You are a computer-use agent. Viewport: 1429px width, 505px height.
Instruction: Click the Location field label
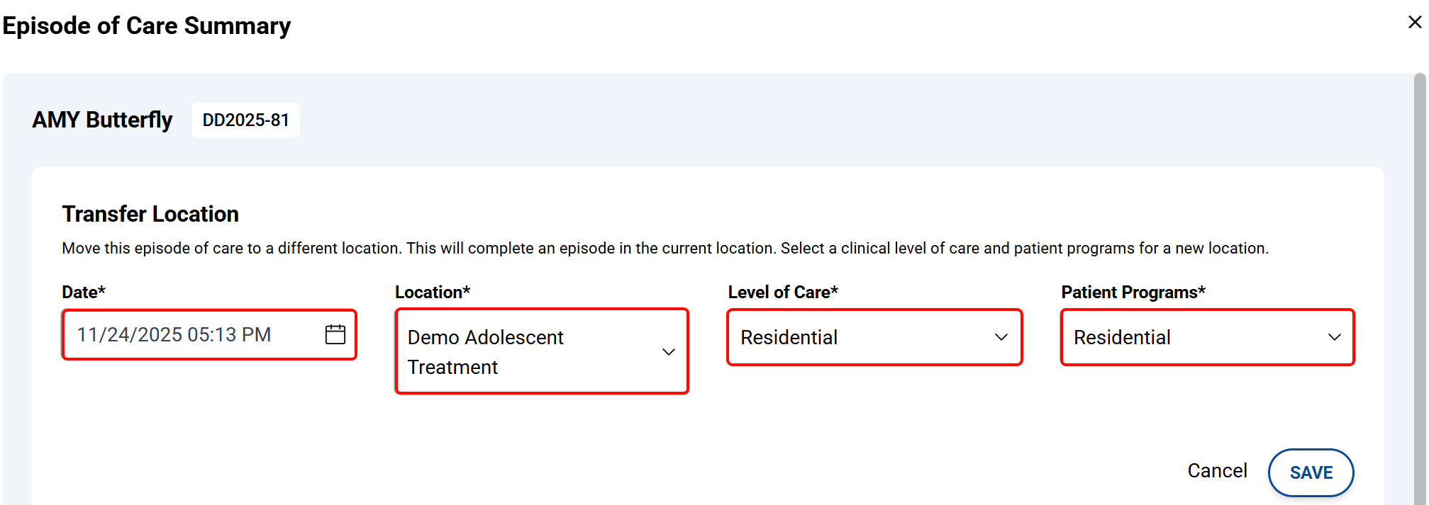(x=432, y=293)
